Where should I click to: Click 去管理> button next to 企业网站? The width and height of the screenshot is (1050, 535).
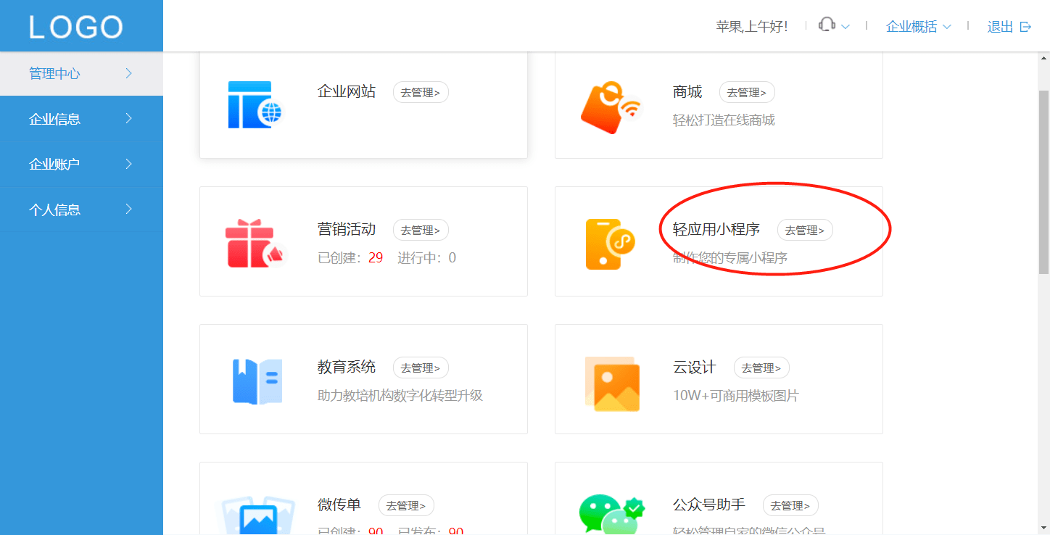tap(421, 92)
